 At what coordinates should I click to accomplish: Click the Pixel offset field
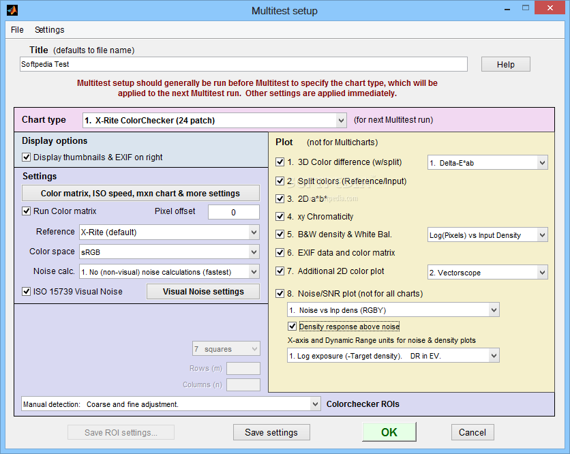[x=234, y=212]
